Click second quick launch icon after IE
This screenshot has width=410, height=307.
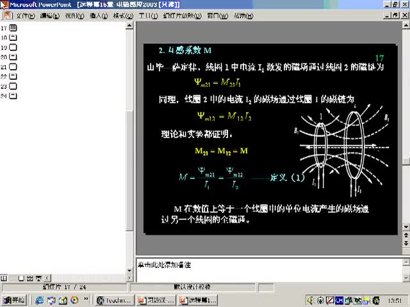(x=51, y=301)
